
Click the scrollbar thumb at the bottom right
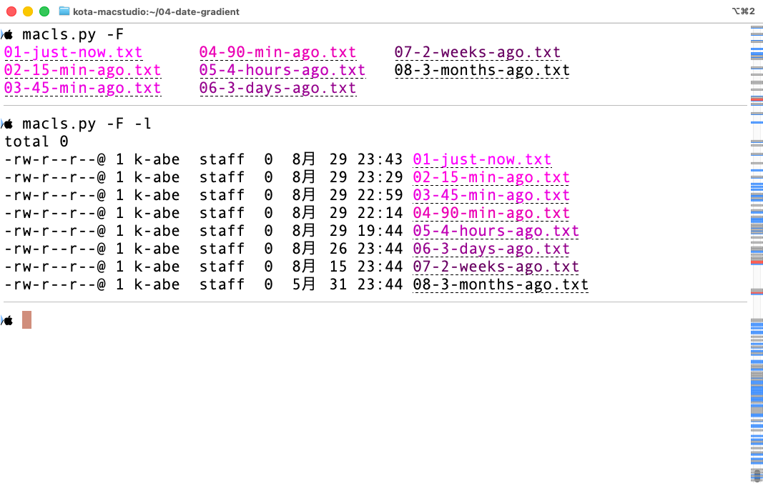[757, 475]
